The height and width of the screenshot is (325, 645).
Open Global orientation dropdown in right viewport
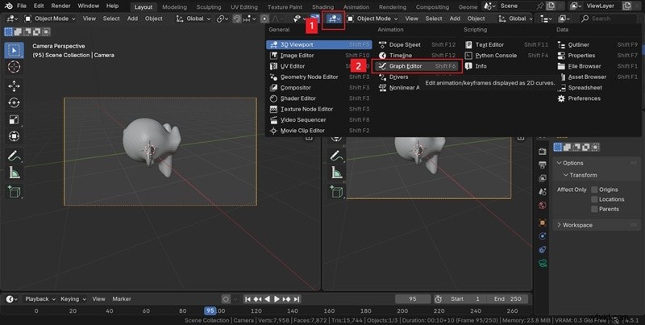click(514, 19)
